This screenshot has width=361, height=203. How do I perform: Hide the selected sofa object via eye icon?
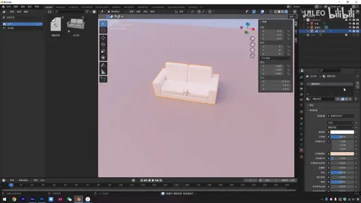[x=350, y=31]
